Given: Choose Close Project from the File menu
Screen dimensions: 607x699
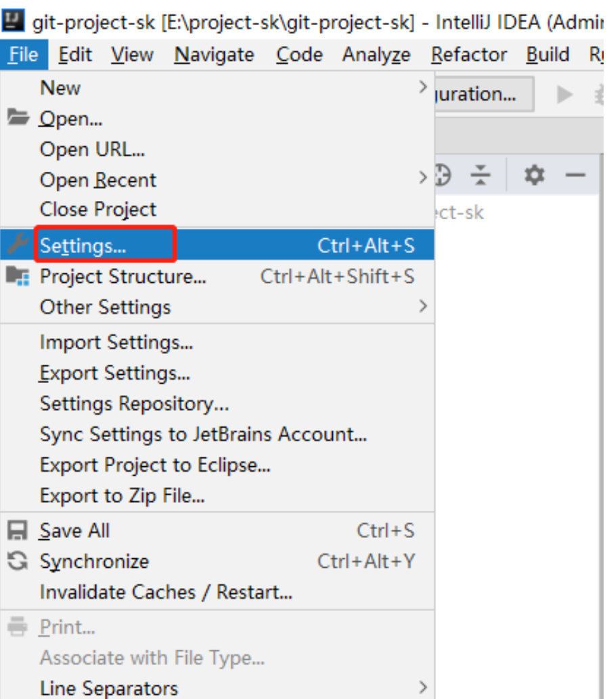Looking at the screenshot, I should (x=98, y=210).
